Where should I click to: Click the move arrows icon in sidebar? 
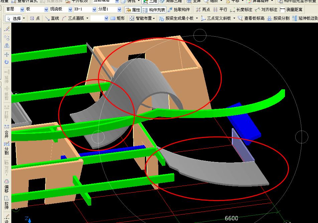point(6,54)
